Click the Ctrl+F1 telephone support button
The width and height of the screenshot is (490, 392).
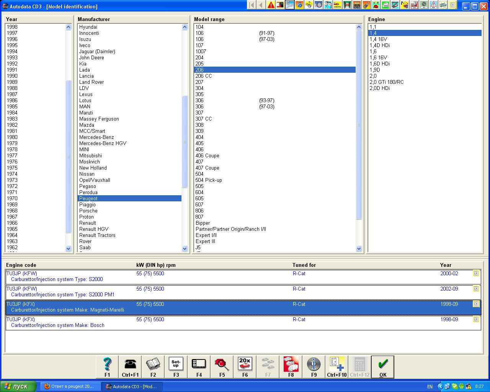tap(130, 367)
